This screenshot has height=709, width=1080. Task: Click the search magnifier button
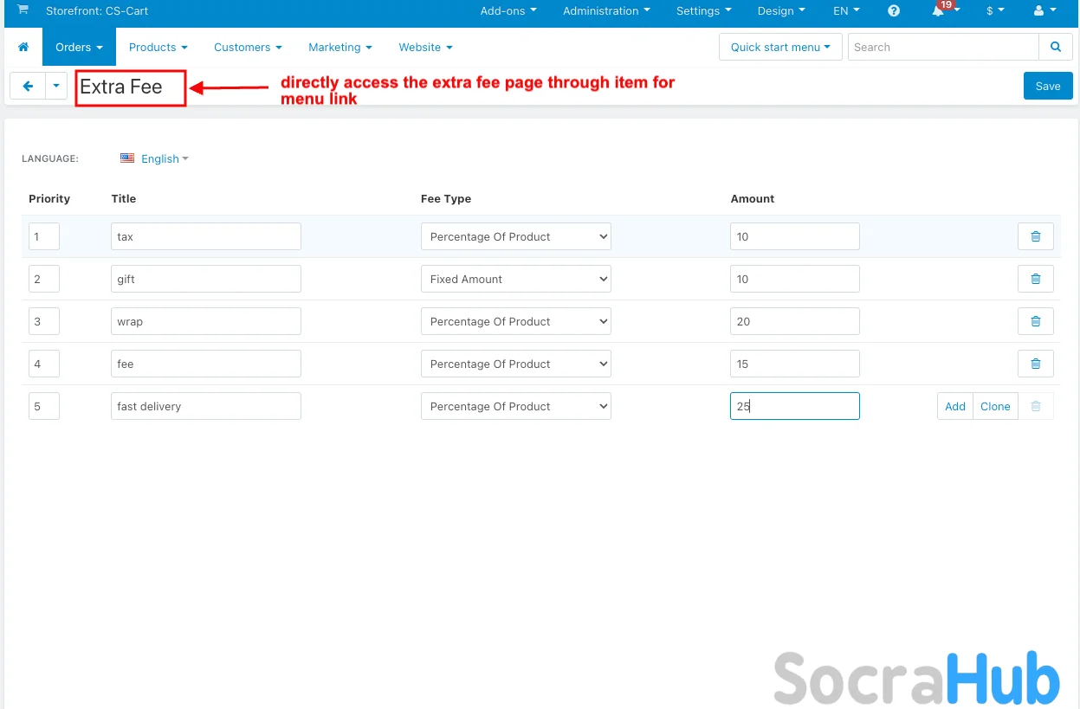click(1055, 47)
